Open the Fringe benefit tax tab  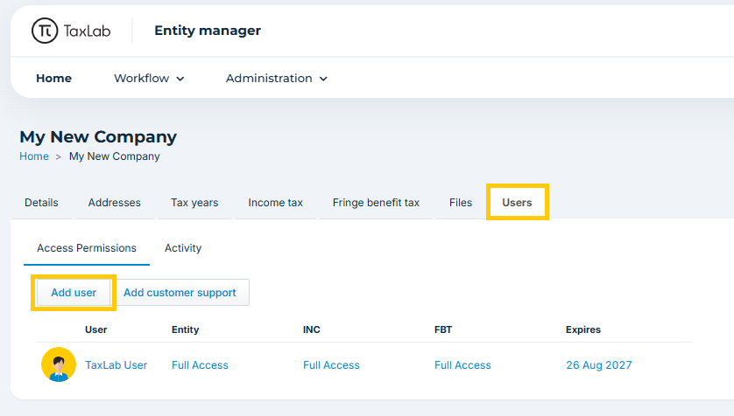pos(376,203)
